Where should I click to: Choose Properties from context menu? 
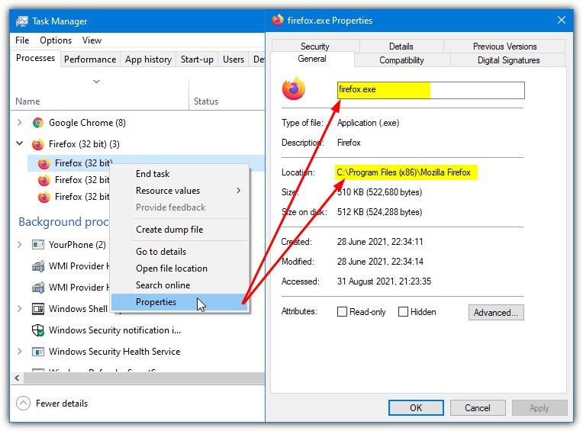[x=180, y=302]
